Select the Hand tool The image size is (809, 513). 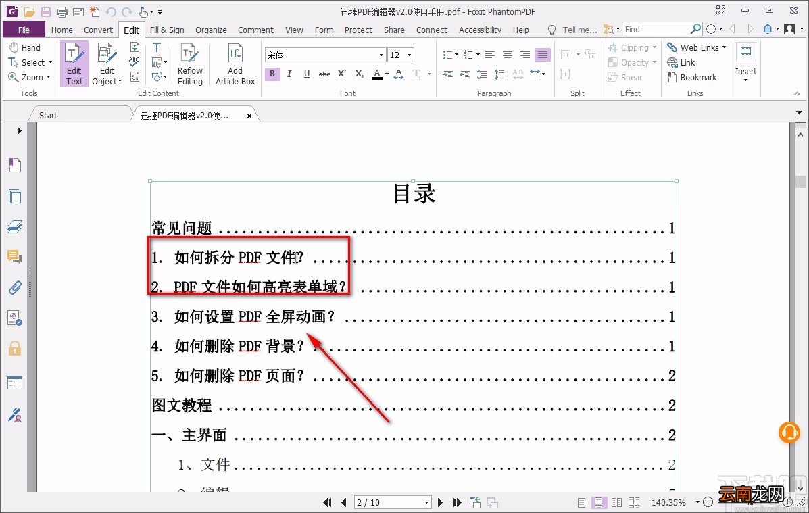pos(25,47)
